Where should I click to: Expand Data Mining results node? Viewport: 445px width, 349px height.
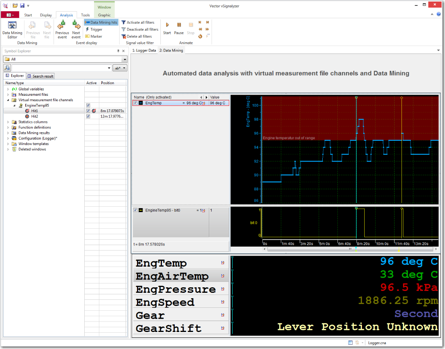(8, 133)
